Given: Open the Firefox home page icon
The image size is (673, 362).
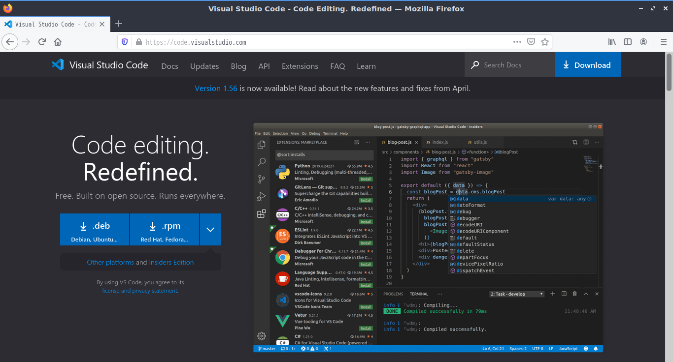Looking at the screenshot, I should coord(58,42).
